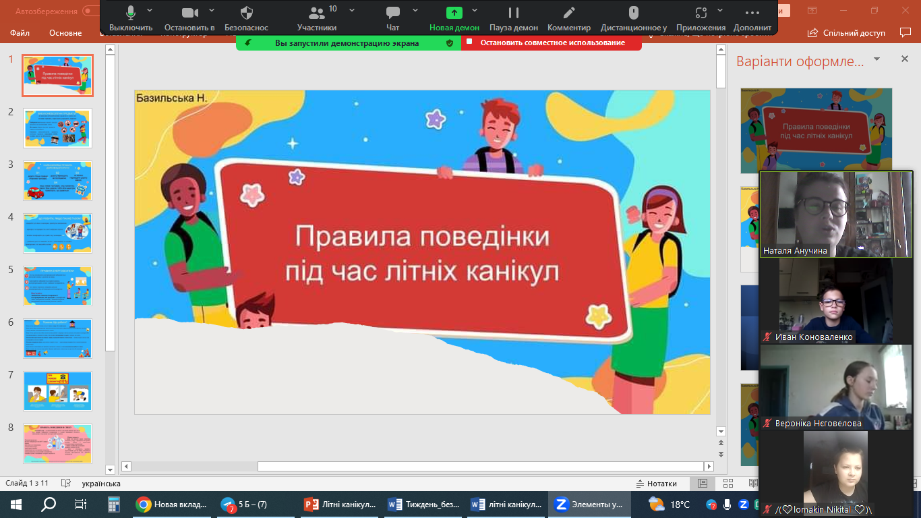Click Спільний доступ share button
Screen dimensions: 921x518
click(x=846, y=32)
